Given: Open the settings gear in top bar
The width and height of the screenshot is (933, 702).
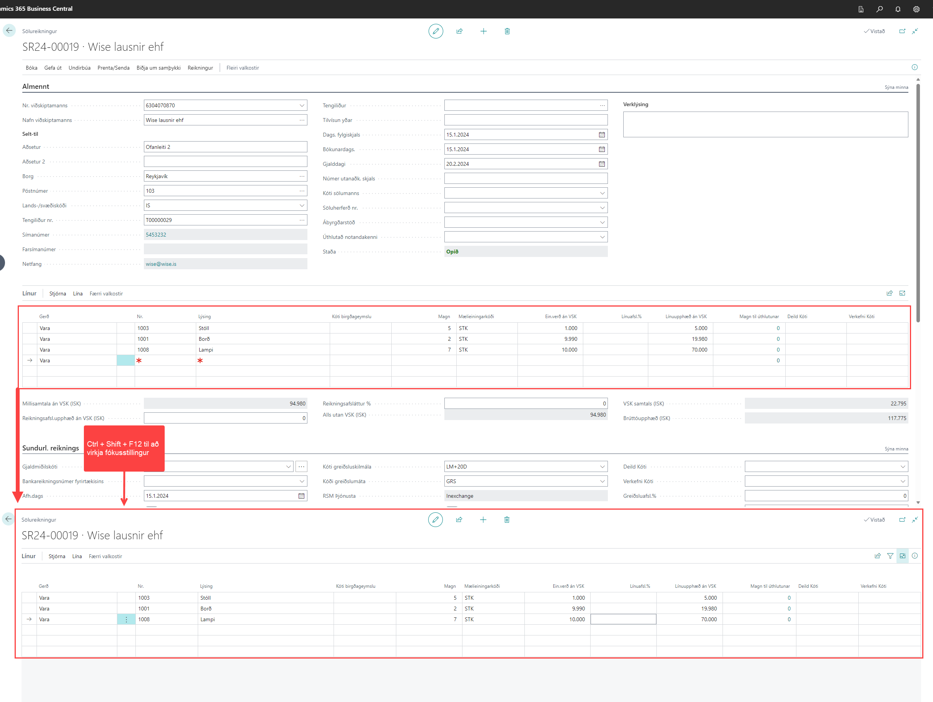Looking at the screenshot, I should coord(916,9).
